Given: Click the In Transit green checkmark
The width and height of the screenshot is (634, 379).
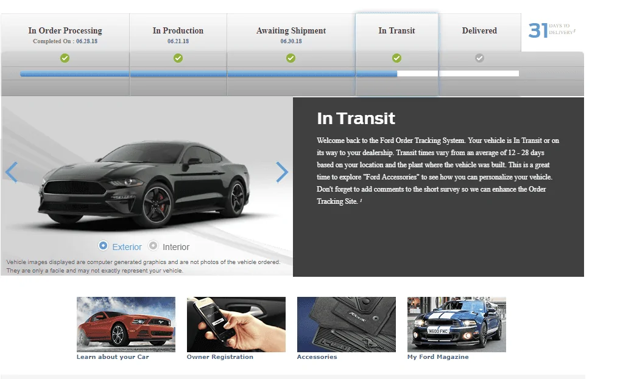Looking at the screenshot, I should (x=396, y=58).
